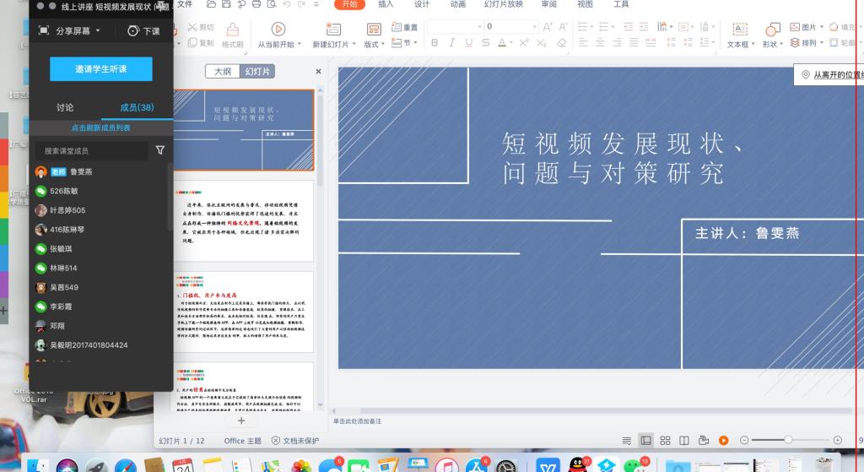Click the 下课 end class button

143,31
